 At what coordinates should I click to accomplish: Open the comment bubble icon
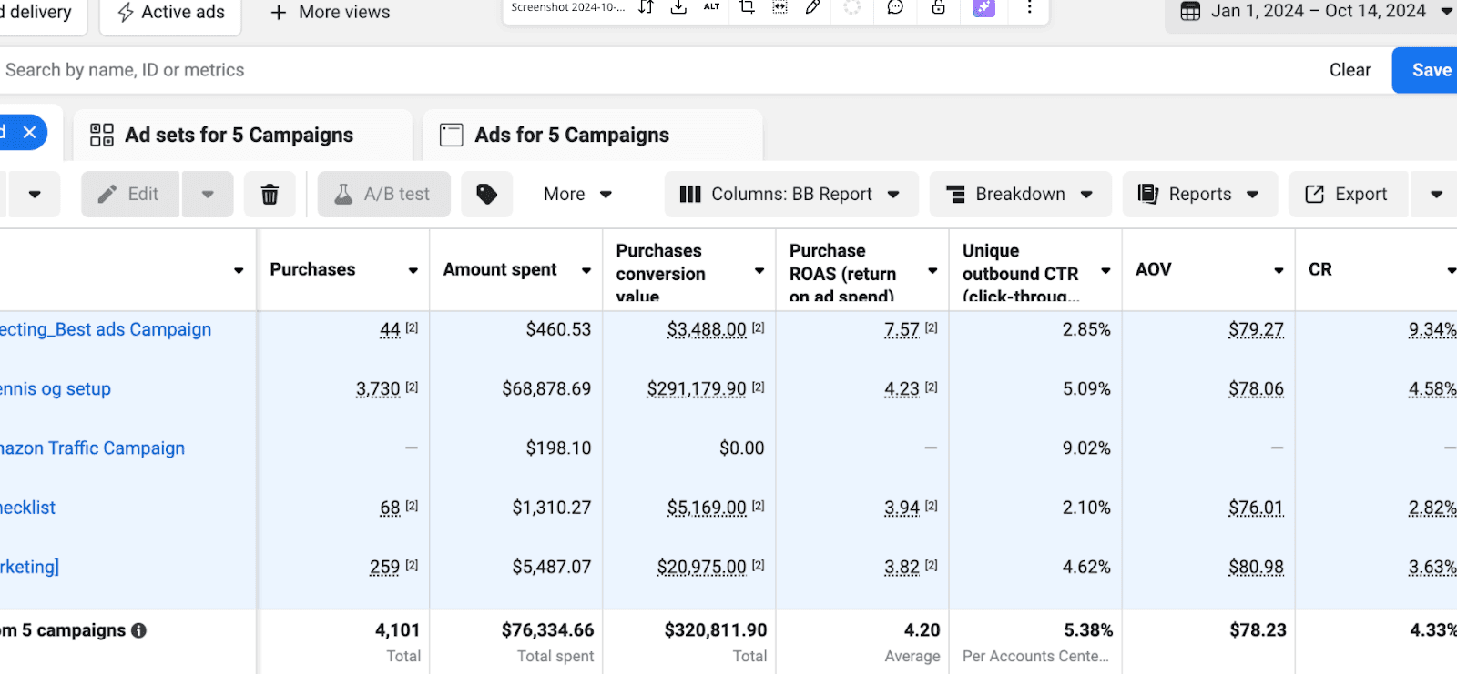(x=895, y=8)
